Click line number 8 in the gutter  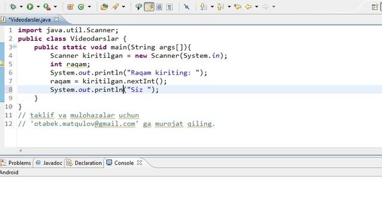(x=10, y=90)
